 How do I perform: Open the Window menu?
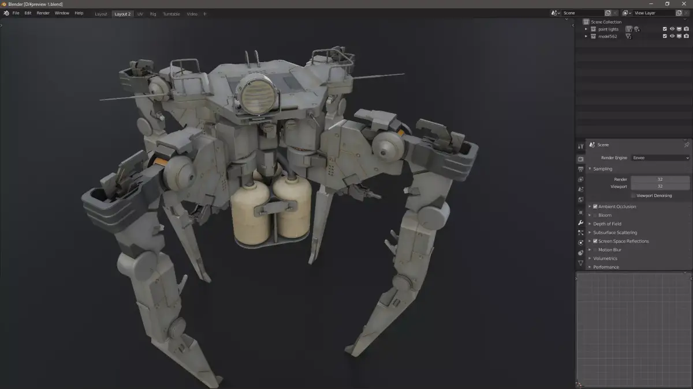[62, 13]
